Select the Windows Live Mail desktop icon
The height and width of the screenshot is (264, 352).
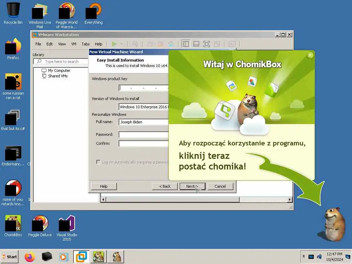click(x=40, y=15)
